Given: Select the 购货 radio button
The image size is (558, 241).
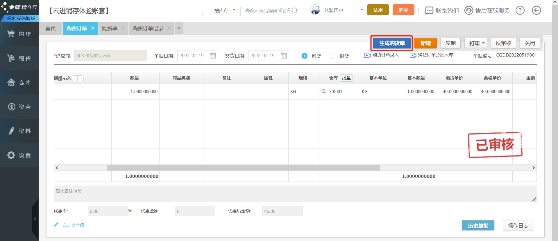Looking at the screenshot, I should click(x=304, y=56).
